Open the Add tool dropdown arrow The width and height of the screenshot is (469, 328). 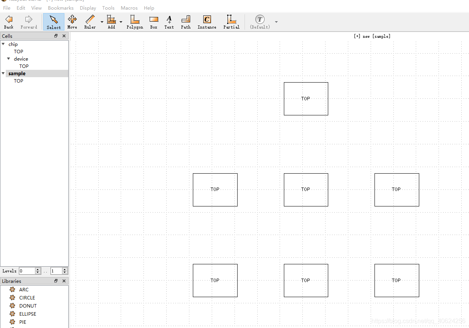[121, 22]
